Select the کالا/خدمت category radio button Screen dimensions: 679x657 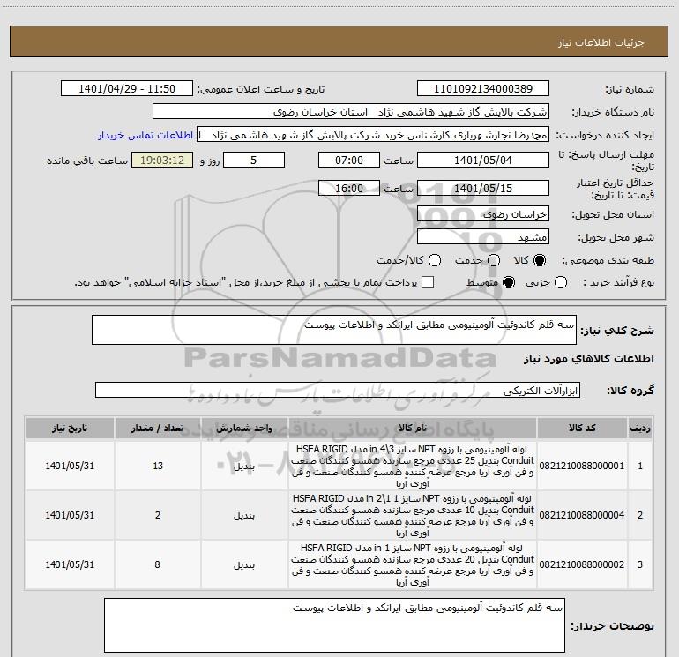coord(435,260)
